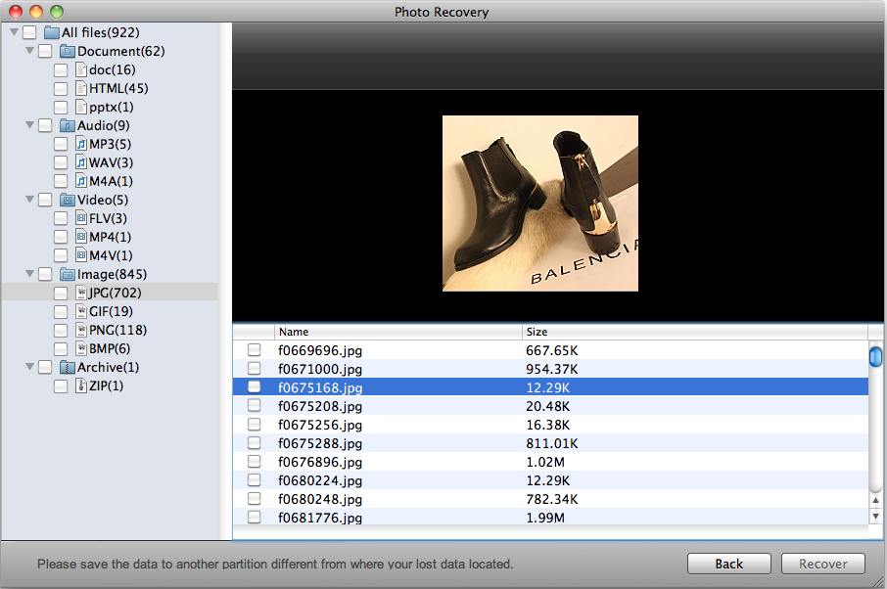Check the Document category checkbox

45,52
